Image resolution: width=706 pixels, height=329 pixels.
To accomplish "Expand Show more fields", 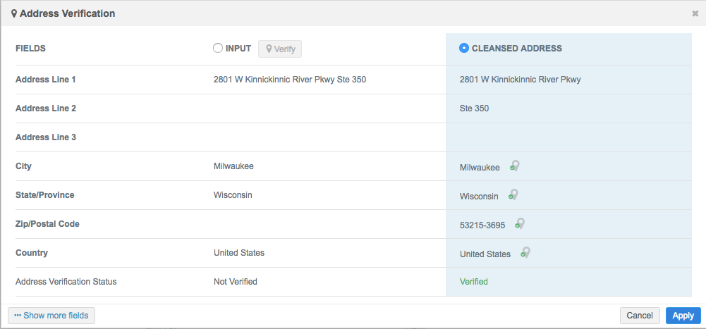I will point(51,316).
